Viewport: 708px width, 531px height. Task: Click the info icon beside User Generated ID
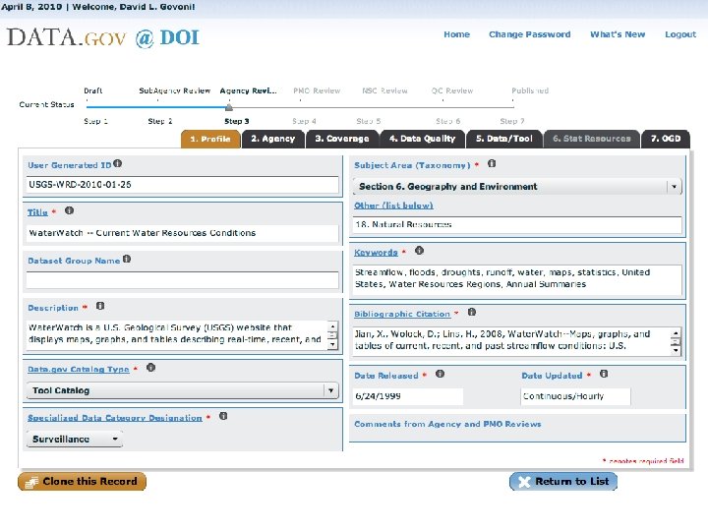tap(117, 163)
